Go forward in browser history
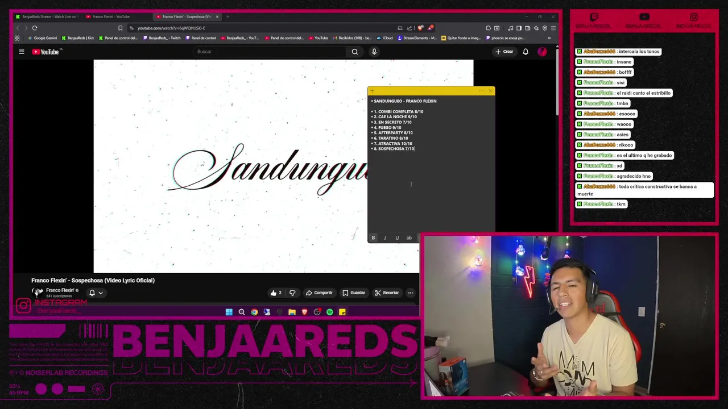The image size is (728, 409). pos(26,28)
